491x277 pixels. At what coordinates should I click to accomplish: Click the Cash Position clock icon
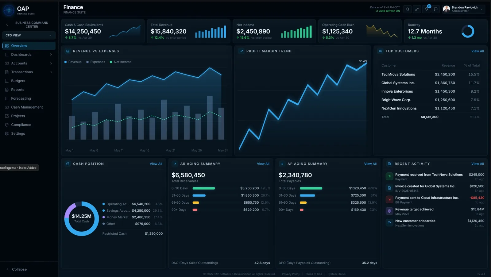coord(68,164)
